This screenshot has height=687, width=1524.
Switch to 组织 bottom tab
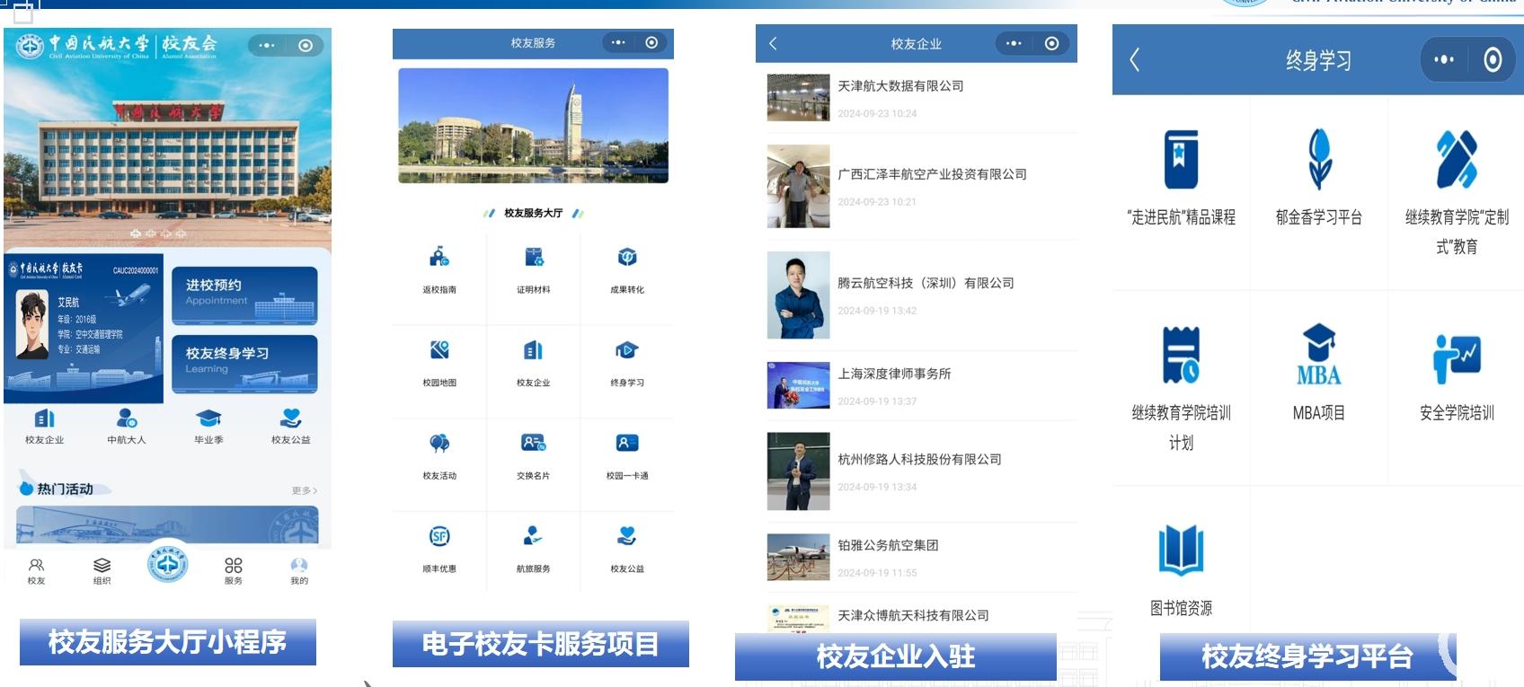click(102, 571)
